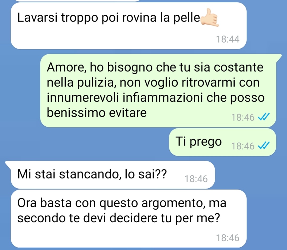
Task: Tap 18:46 timestamp beside 'Mi stai stancando'
Action: (x=196, y=179)
